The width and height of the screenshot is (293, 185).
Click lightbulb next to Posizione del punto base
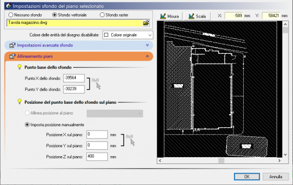click(x=20, y=102)
